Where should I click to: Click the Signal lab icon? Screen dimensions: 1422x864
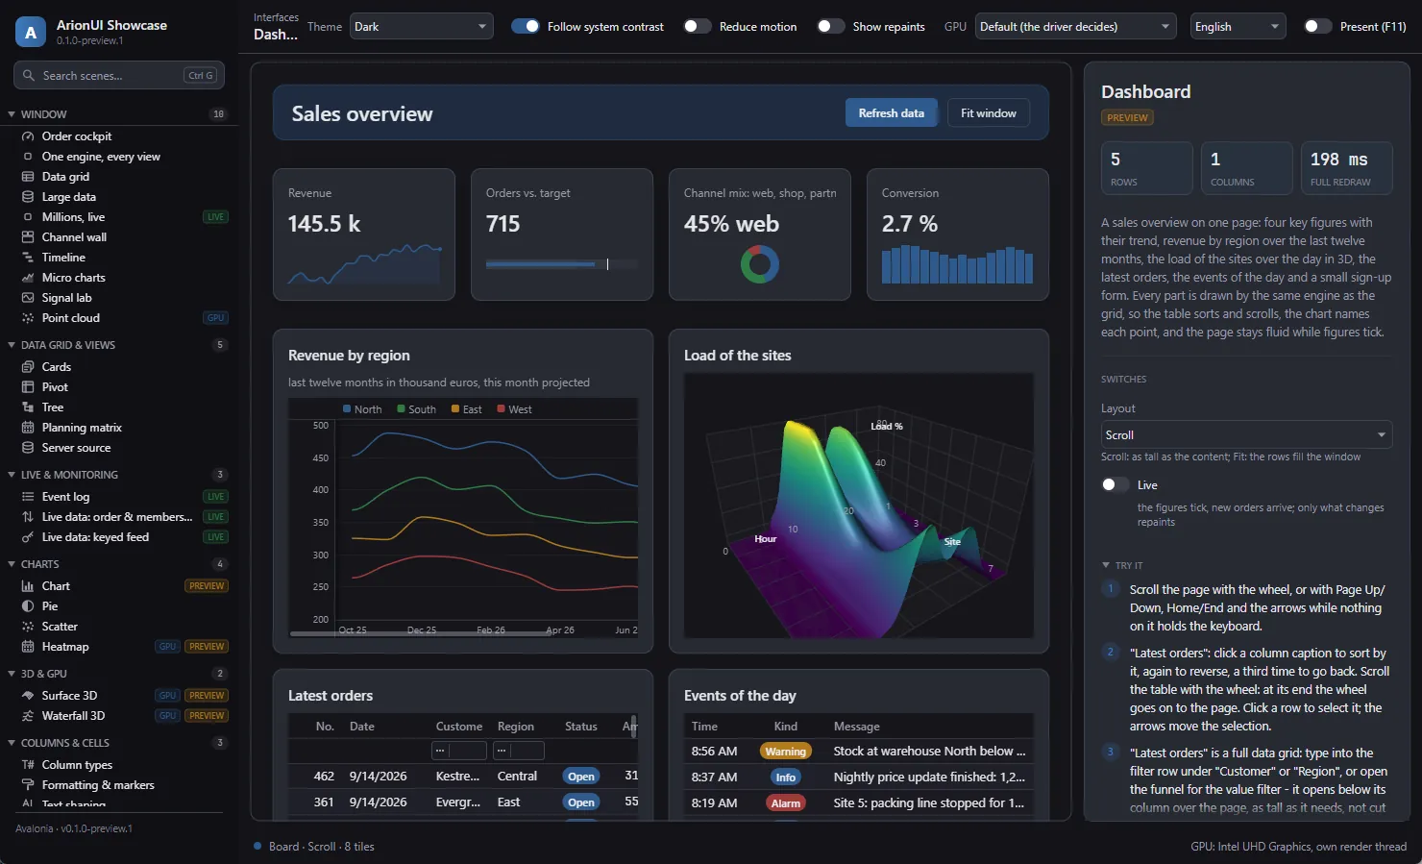tap(28, 298)
